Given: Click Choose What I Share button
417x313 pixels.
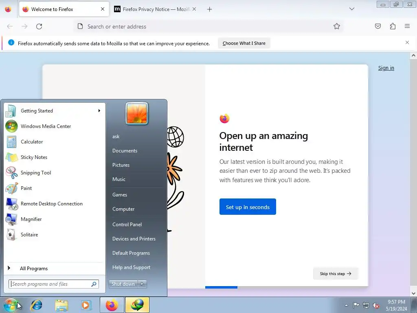Looking at the screenshot, I should (244, 43).
